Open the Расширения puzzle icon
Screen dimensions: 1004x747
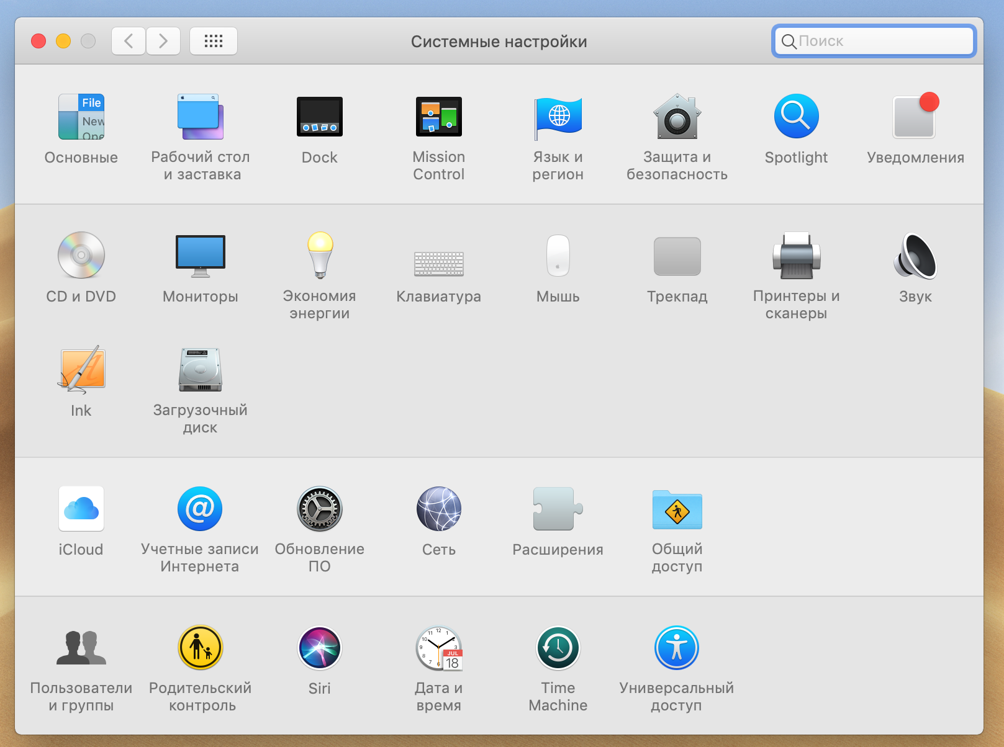tap(558, 509)
